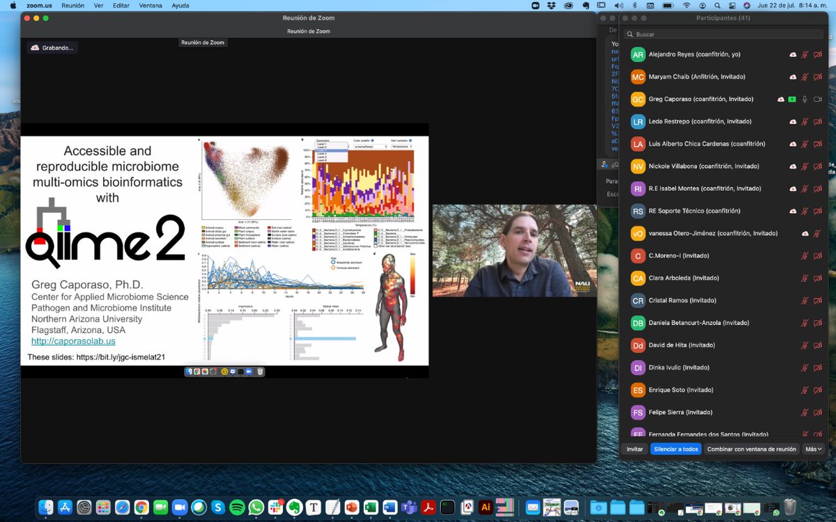Click Greg Caporaso's microphone icon
836x522 pixels.
coord(805,100)
